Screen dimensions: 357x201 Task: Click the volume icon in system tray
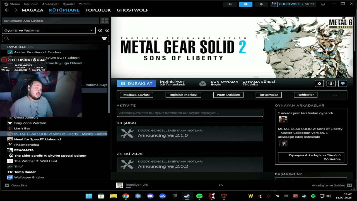point(329,196)
